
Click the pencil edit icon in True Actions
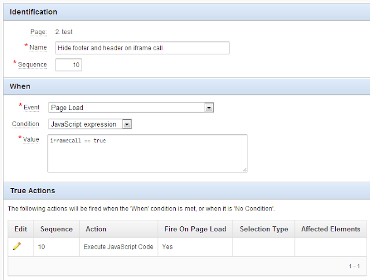coord(17,246)
